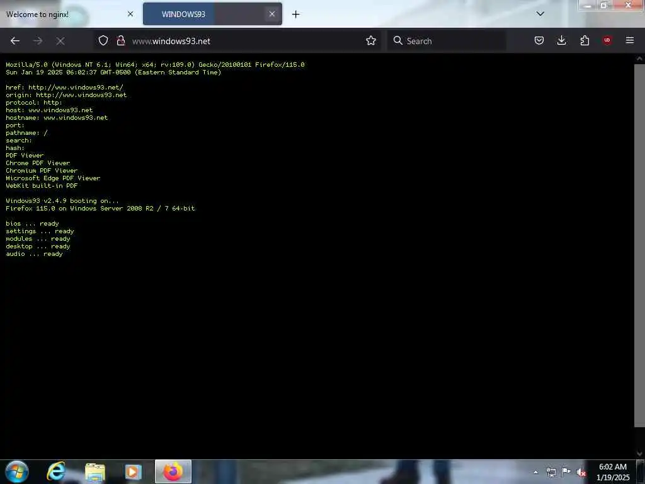
Task: Click the 'WebKit built-in PDF' line
Action: click(42, 186)
